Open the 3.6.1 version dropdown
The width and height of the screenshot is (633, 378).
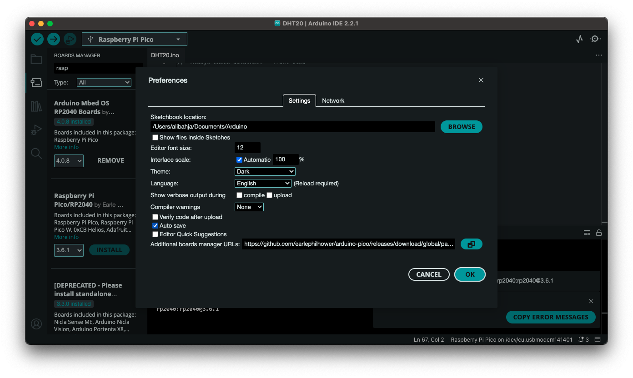tap(69, 250)
